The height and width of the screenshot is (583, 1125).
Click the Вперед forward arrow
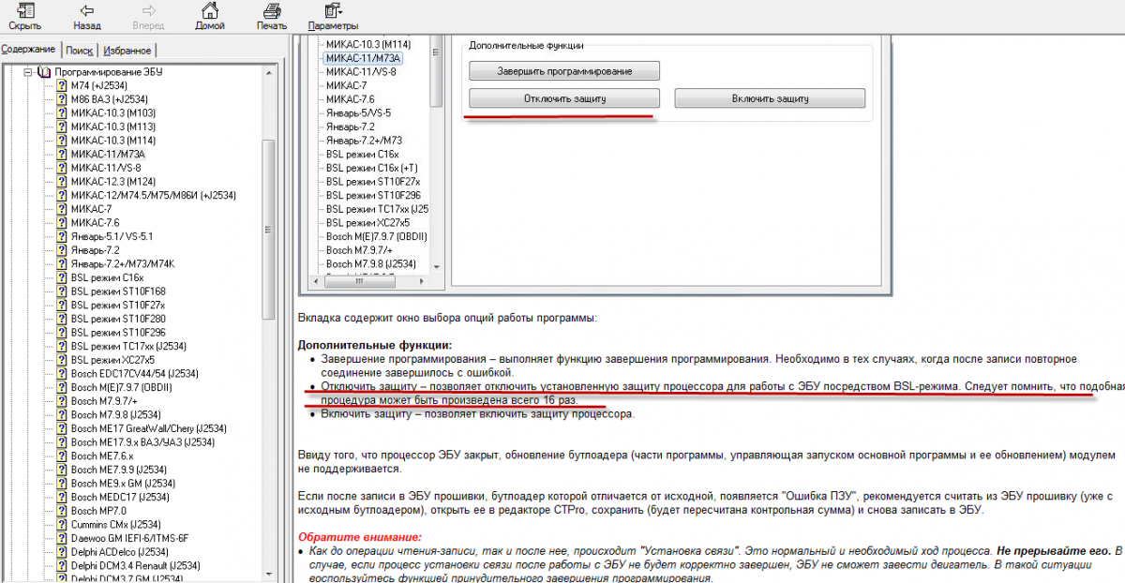point(149,16)
